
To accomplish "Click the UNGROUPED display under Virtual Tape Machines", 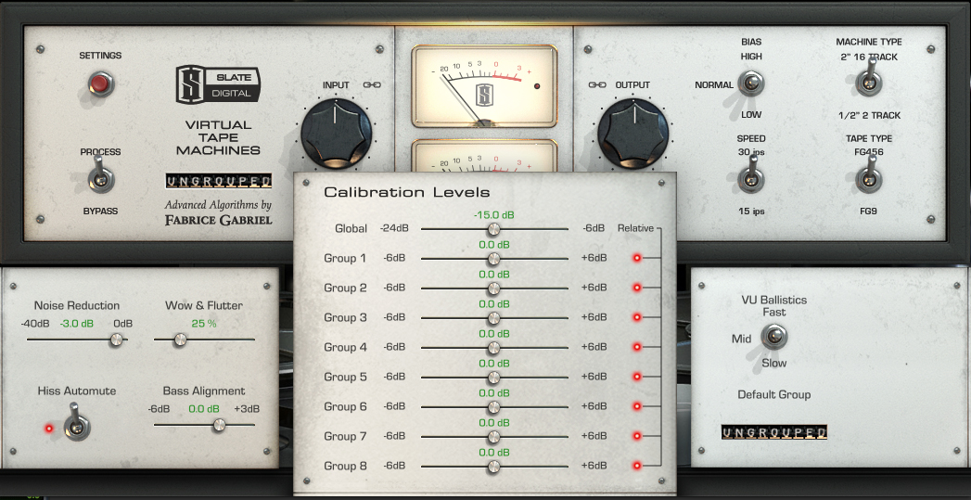I will click(x=219, y=181).
